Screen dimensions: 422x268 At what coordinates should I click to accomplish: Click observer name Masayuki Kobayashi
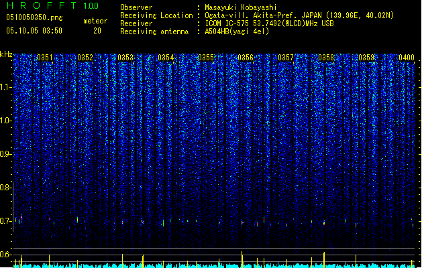241,7
